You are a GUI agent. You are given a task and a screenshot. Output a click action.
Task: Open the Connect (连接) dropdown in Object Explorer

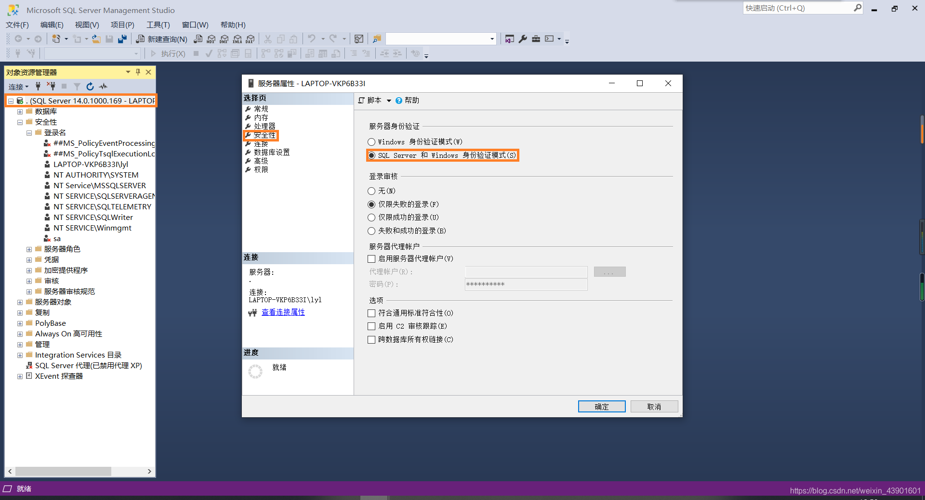(19, 87)
